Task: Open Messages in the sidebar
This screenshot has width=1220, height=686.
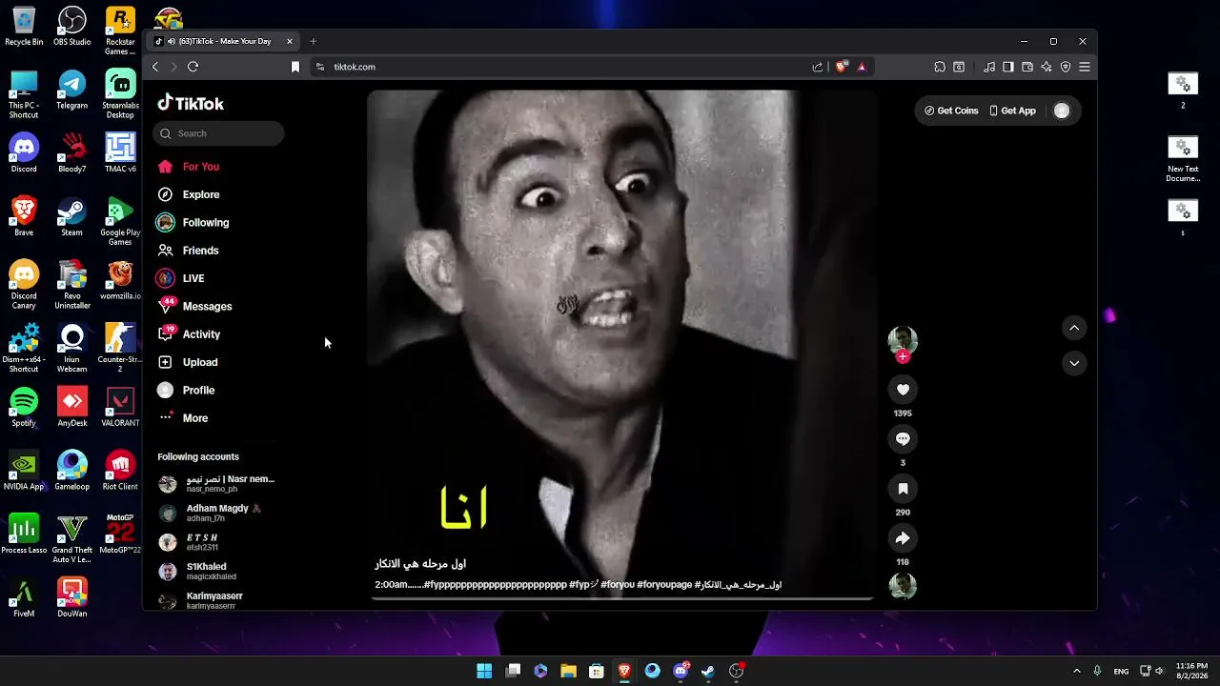Action: [x=194, y=306]
